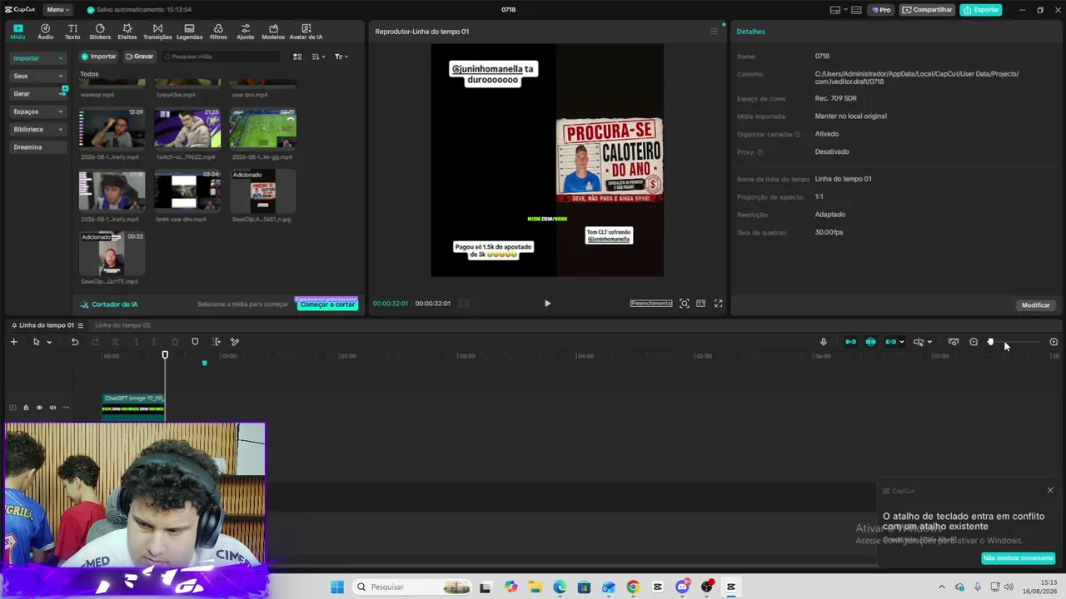Click the timeline zoom slider handle
The image size is (1066, 599).
pyautogui.click(x=990, y=342)
